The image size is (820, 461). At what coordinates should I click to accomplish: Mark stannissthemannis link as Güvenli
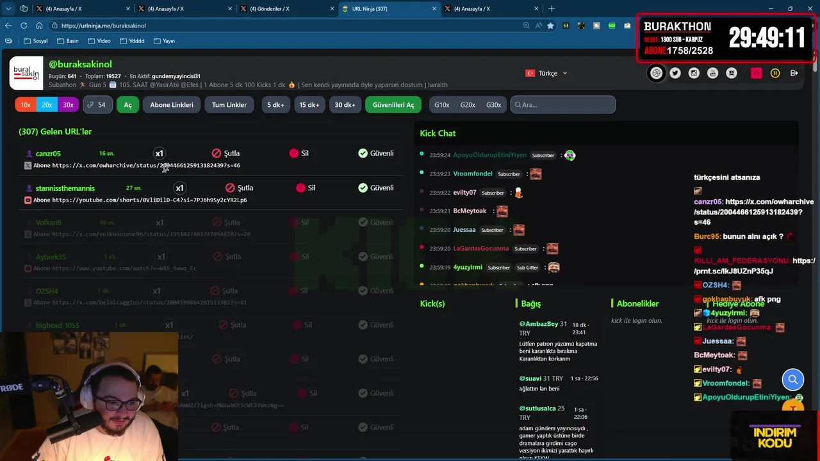click(x=375, y=188)
